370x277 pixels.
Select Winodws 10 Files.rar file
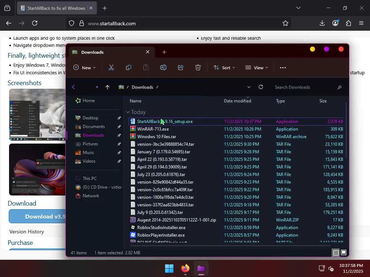(236, 137)
